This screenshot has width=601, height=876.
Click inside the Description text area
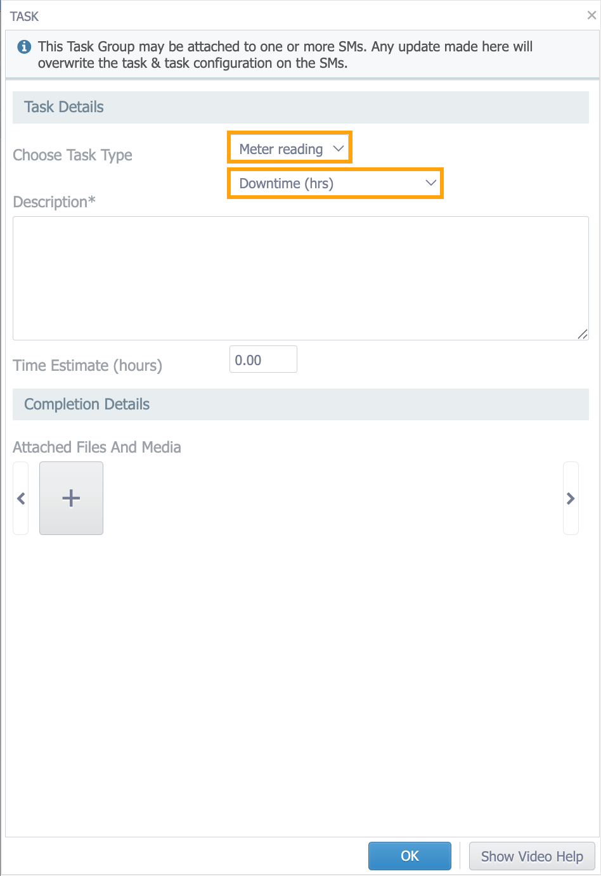300,278
